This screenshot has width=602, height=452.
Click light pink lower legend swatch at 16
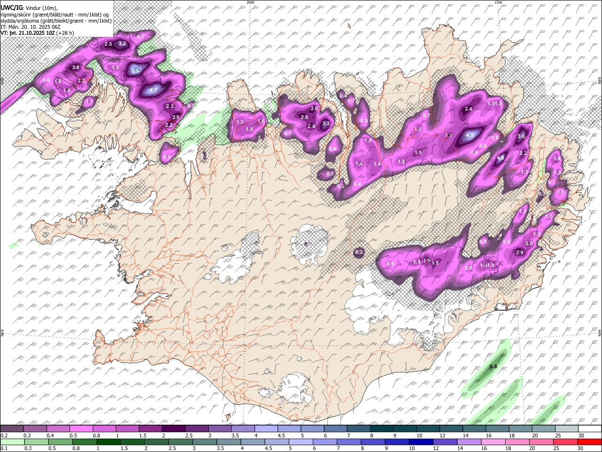pos(493,442)
